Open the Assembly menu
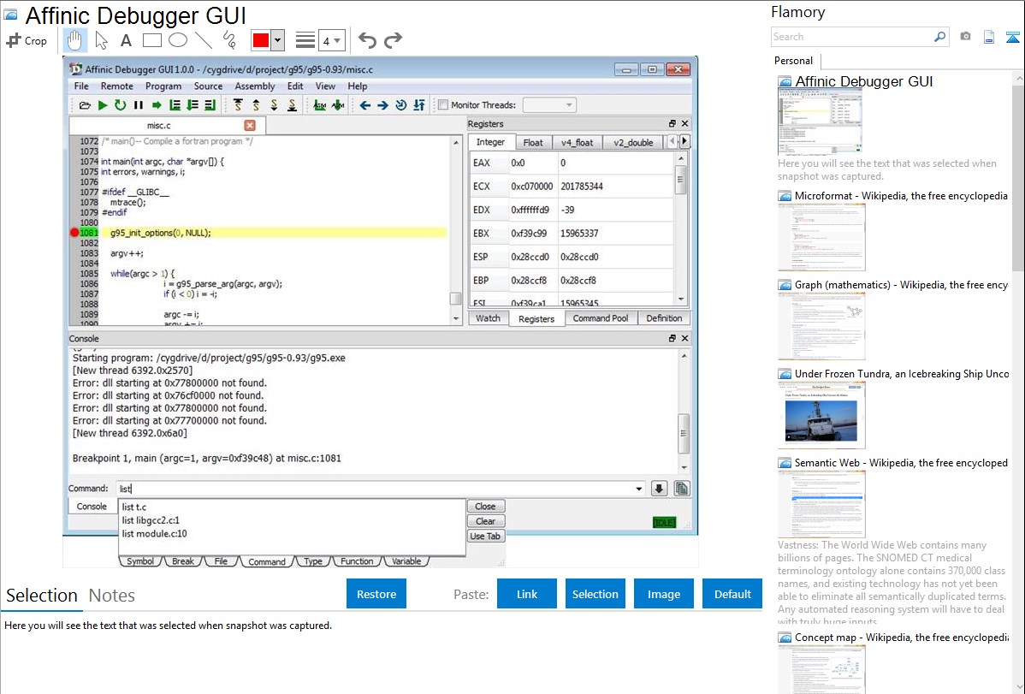The image size is (1025, 694). tap(255, 86)
